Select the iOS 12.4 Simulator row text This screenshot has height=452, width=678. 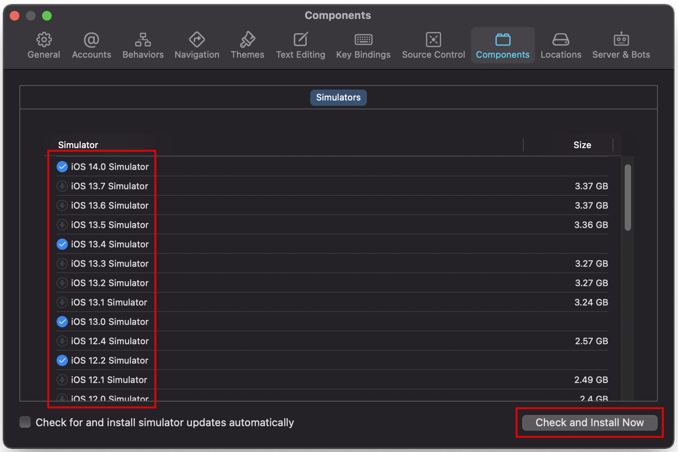point(110,341)
